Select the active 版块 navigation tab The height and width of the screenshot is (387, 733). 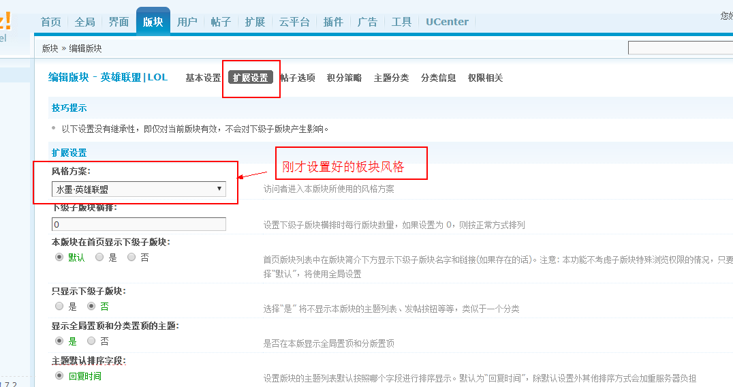pos(153,22)
